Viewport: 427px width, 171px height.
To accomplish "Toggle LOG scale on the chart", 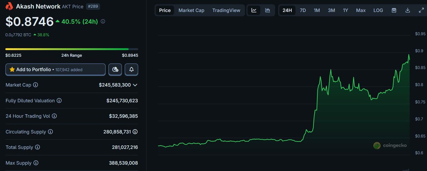I will (x=378, y=10).
